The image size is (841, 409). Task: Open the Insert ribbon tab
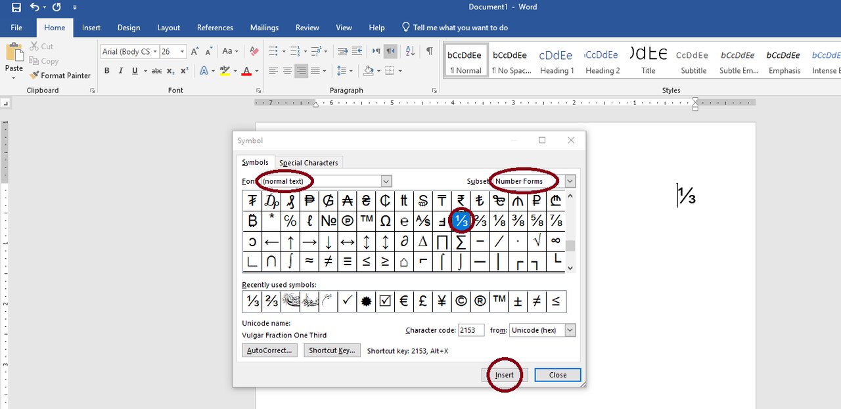pyautogui.click(x=91, y=28)
